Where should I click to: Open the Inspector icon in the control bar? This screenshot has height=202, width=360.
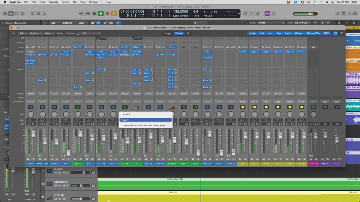[x=10, y=13]
